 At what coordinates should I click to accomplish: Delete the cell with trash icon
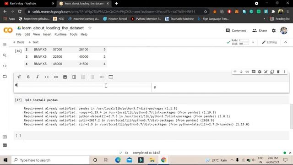[278, 71]
